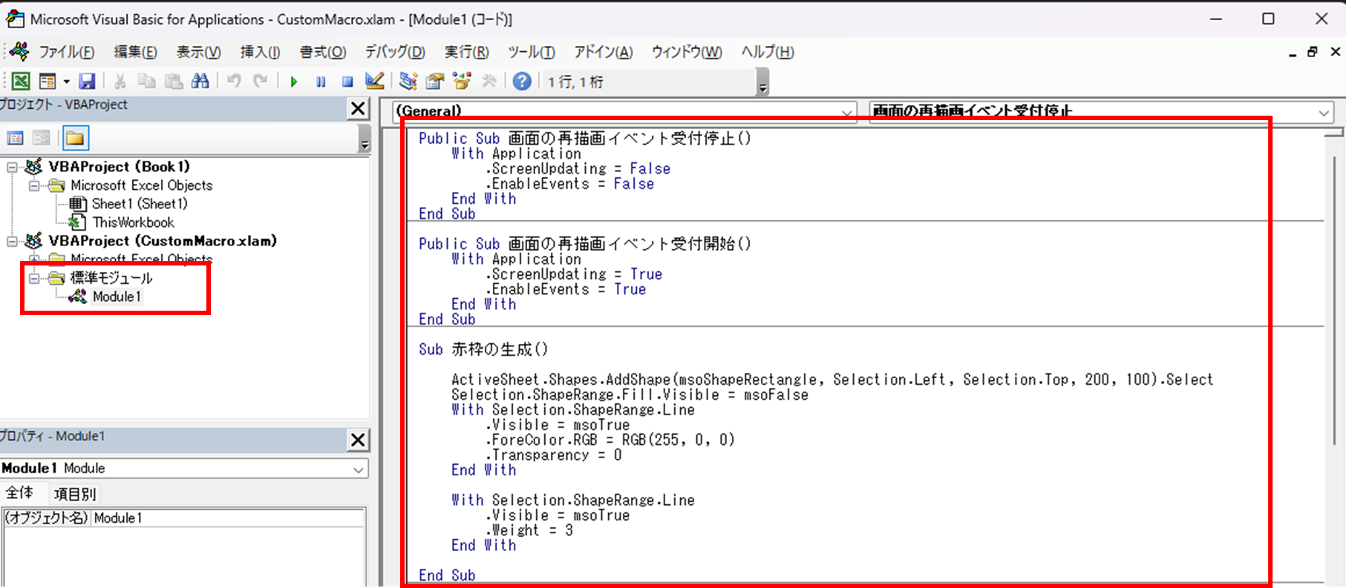Open the Project Explorer icon
The height and width of the screenshot is (588, 1346).
click(x=408, y=81)
